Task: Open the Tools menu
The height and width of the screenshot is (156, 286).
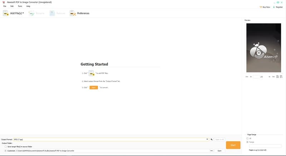Action: click(20, 6)
